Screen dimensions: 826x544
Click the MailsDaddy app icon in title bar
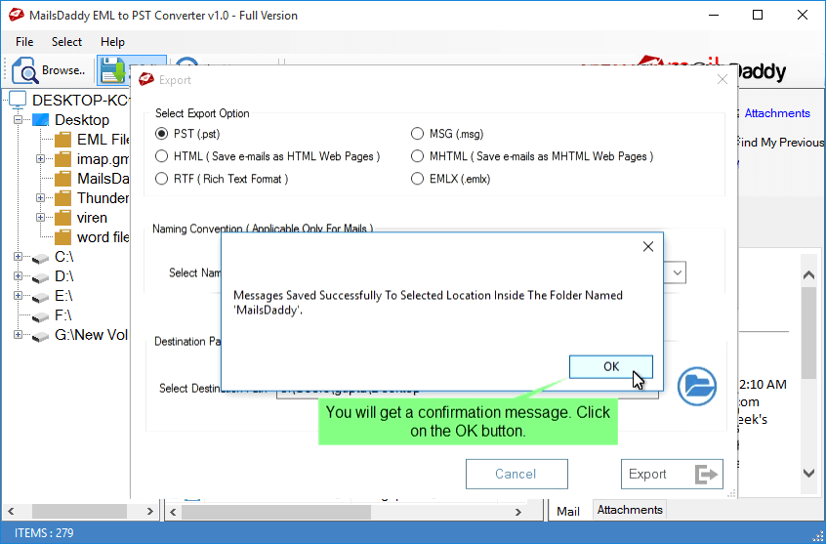16,15
